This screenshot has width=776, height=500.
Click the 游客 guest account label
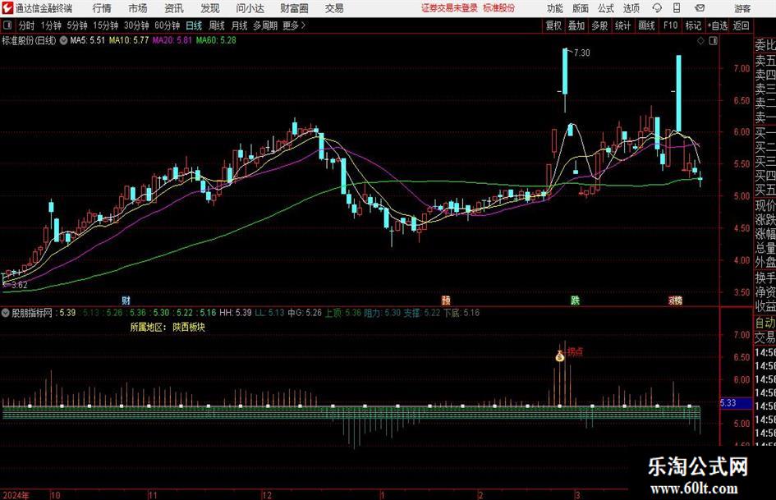click(x=742, y=8)
